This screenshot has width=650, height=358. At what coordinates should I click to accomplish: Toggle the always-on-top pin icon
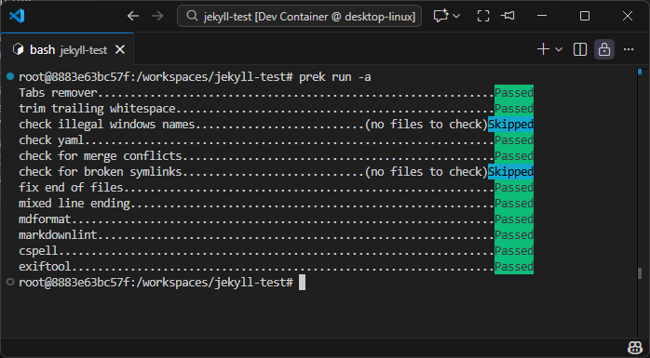point(508,16)
